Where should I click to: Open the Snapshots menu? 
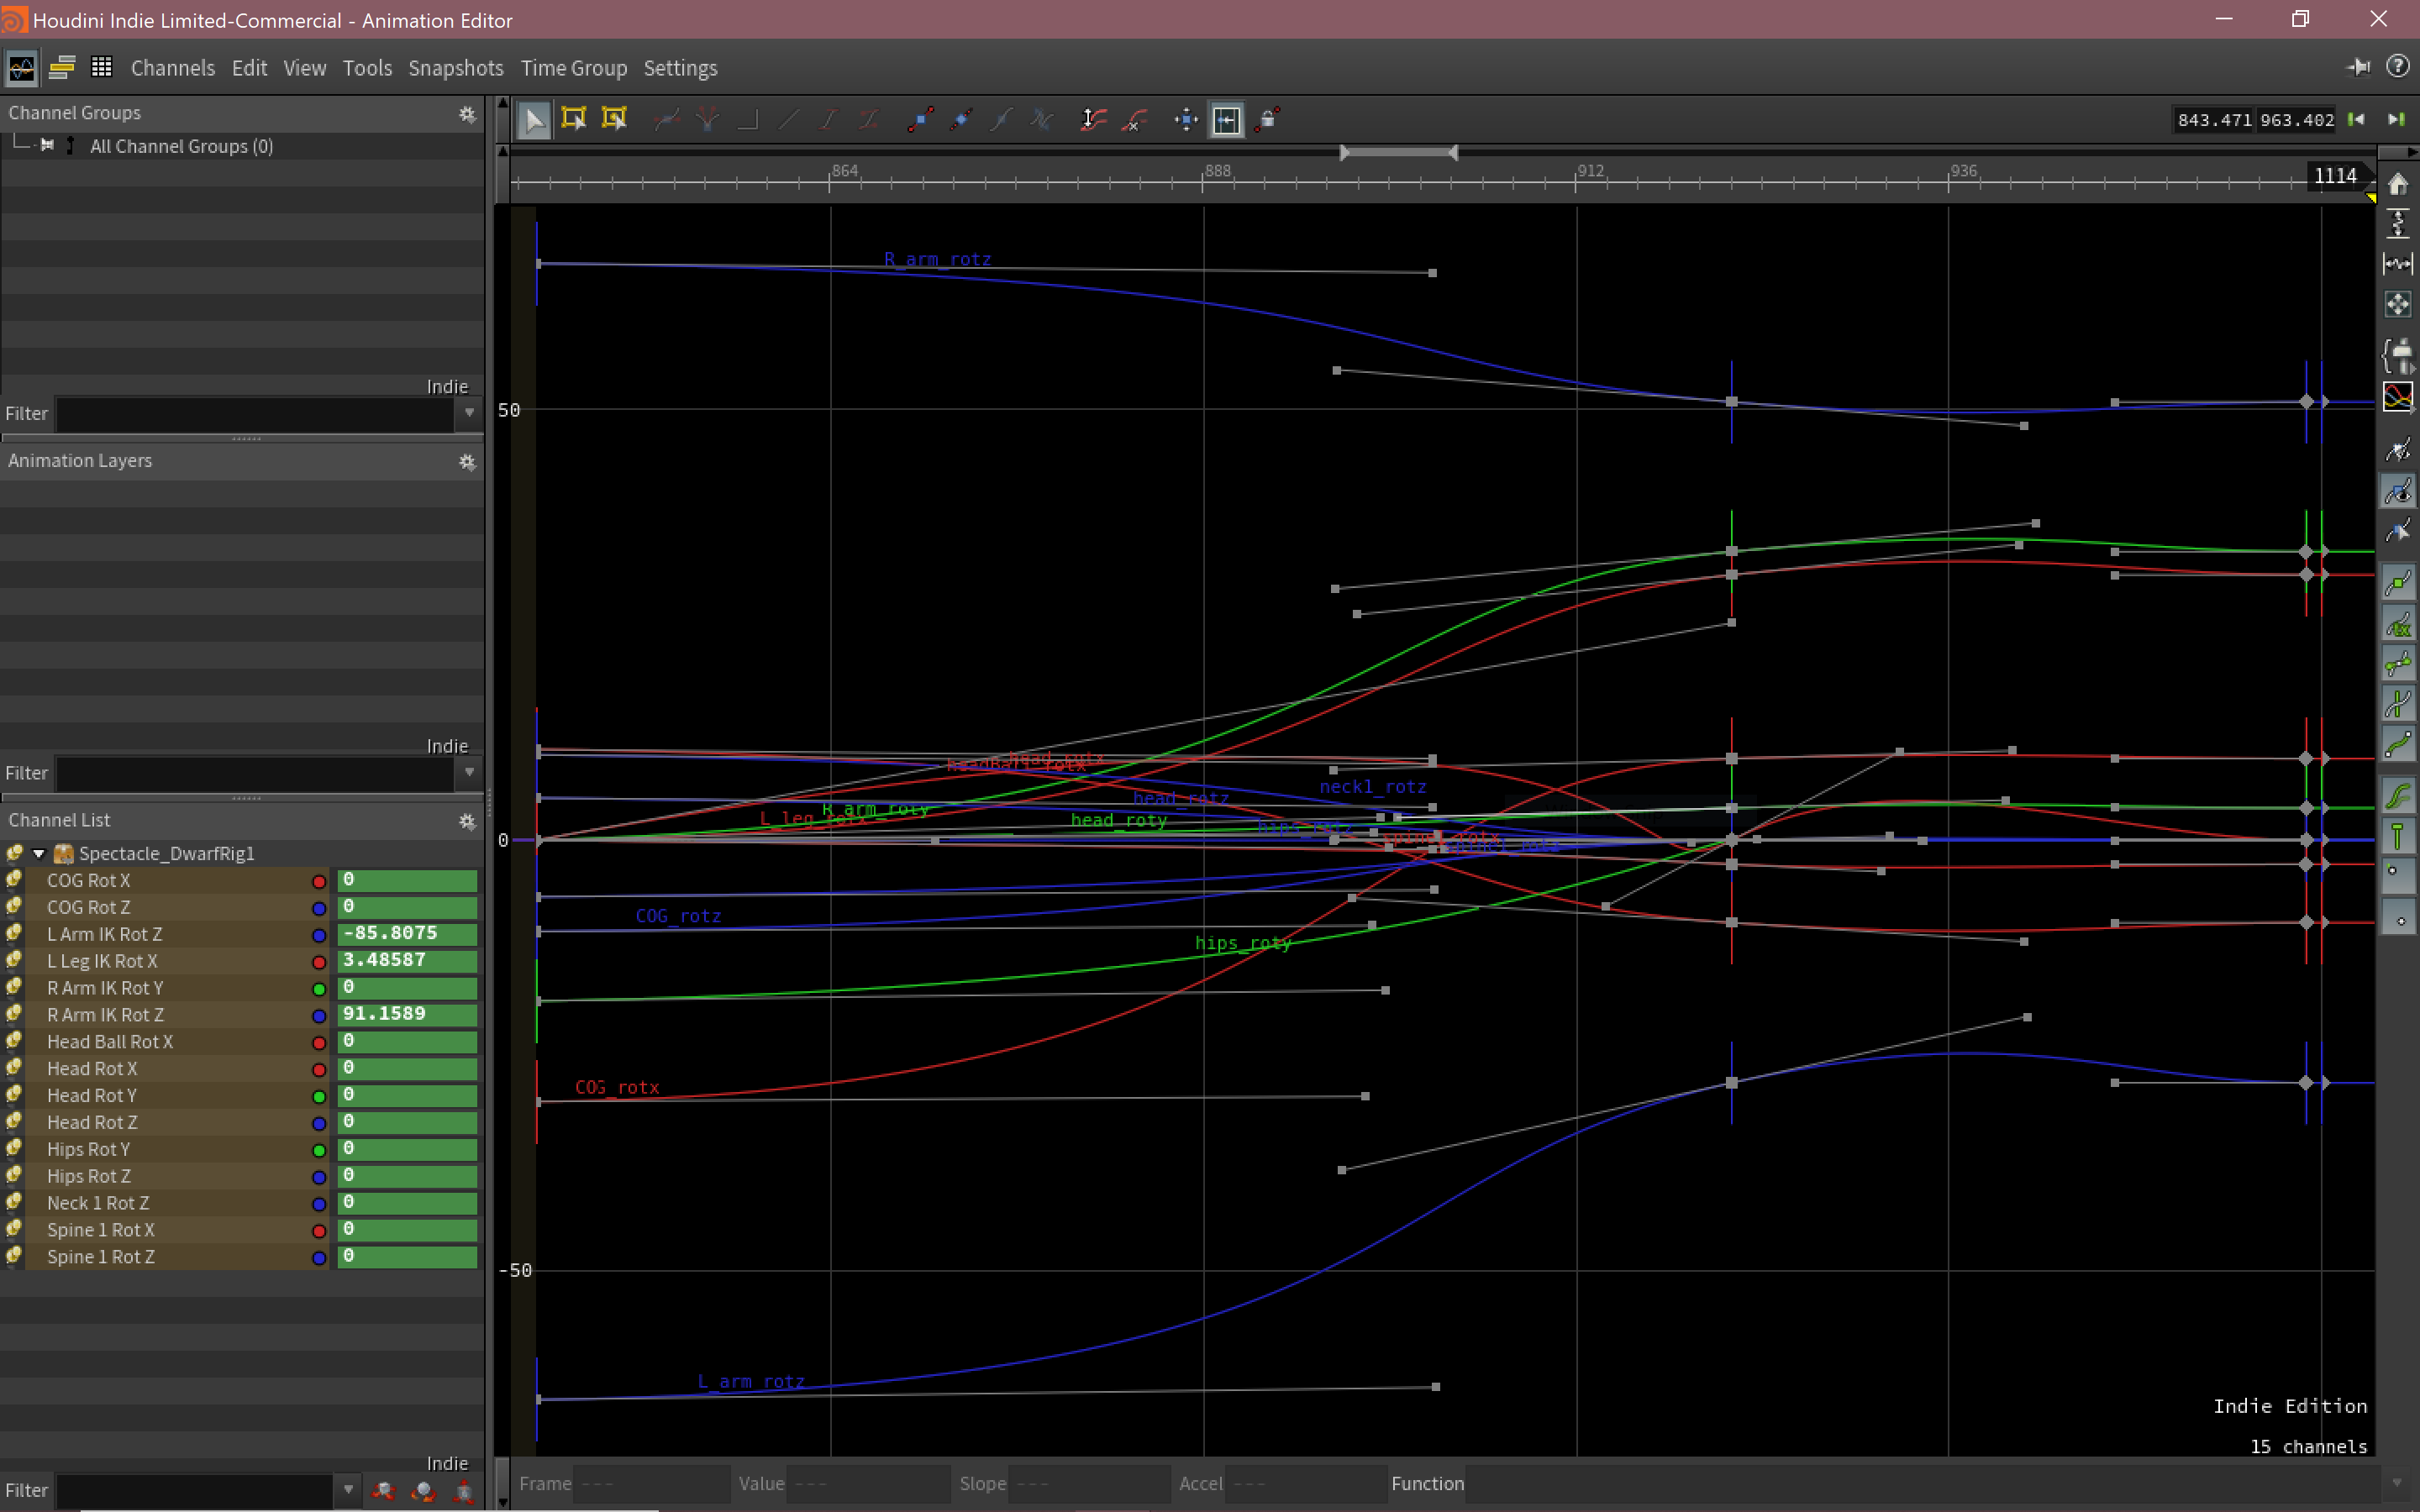[x=456, y=68]
